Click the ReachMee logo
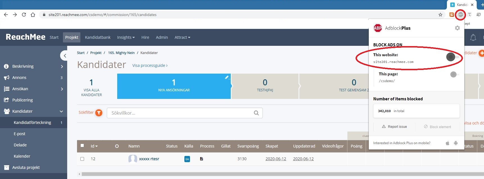 (26, 37)
